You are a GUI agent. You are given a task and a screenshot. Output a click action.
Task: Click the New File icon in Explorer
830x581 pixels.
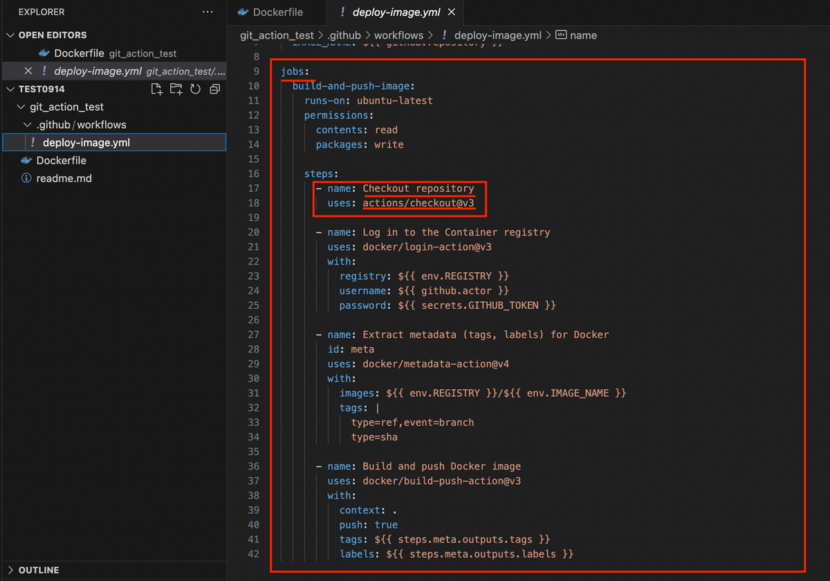pos(156,89)
